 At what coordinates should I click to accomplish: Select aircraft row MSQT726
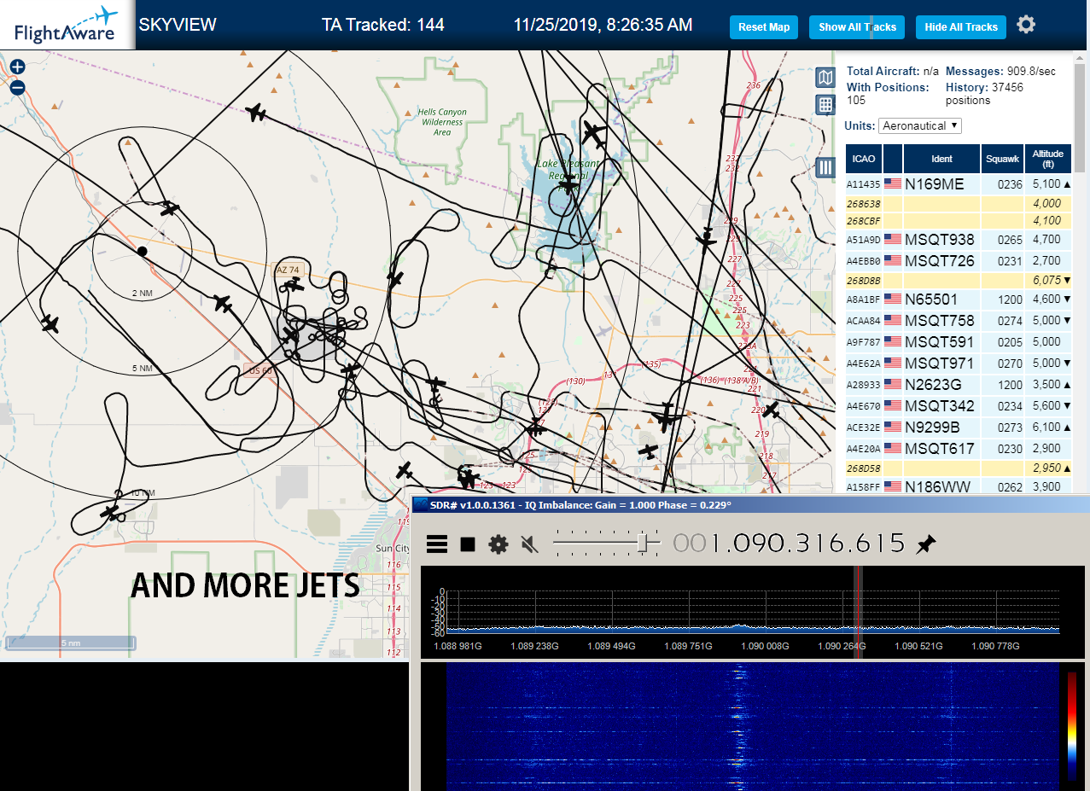point(959,260)
